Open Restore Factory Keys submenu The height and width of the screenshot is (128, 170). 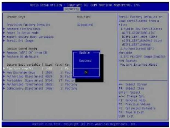pos(24,29)
